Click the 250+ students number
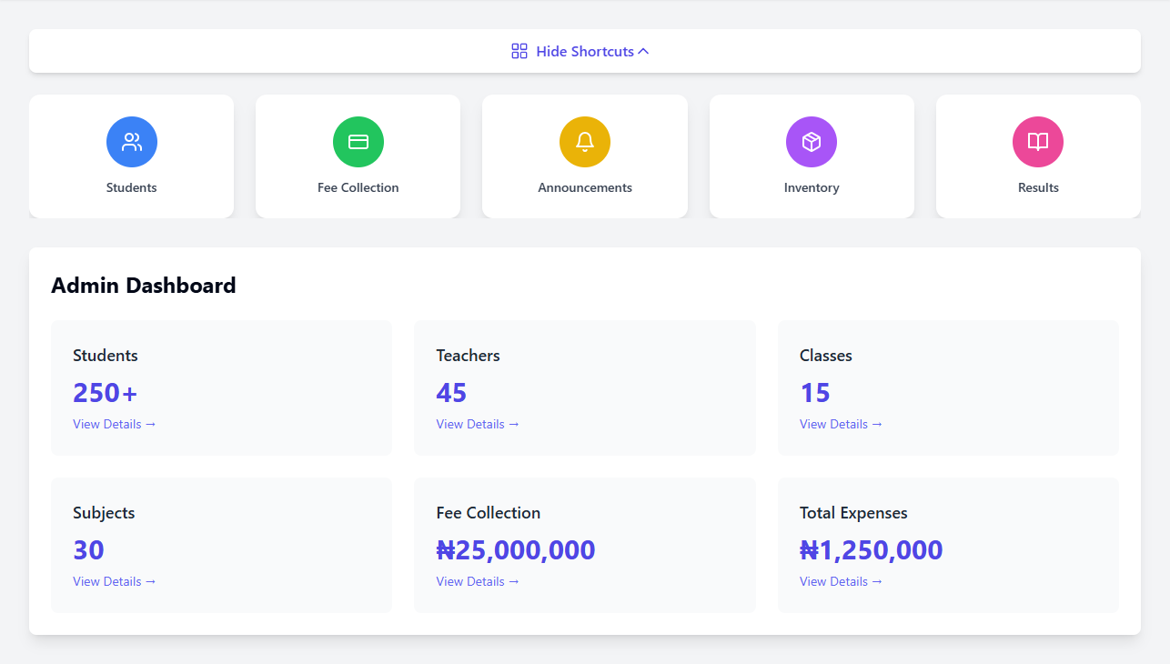This screenshot has width=1170, height=664. click(106, 393)
